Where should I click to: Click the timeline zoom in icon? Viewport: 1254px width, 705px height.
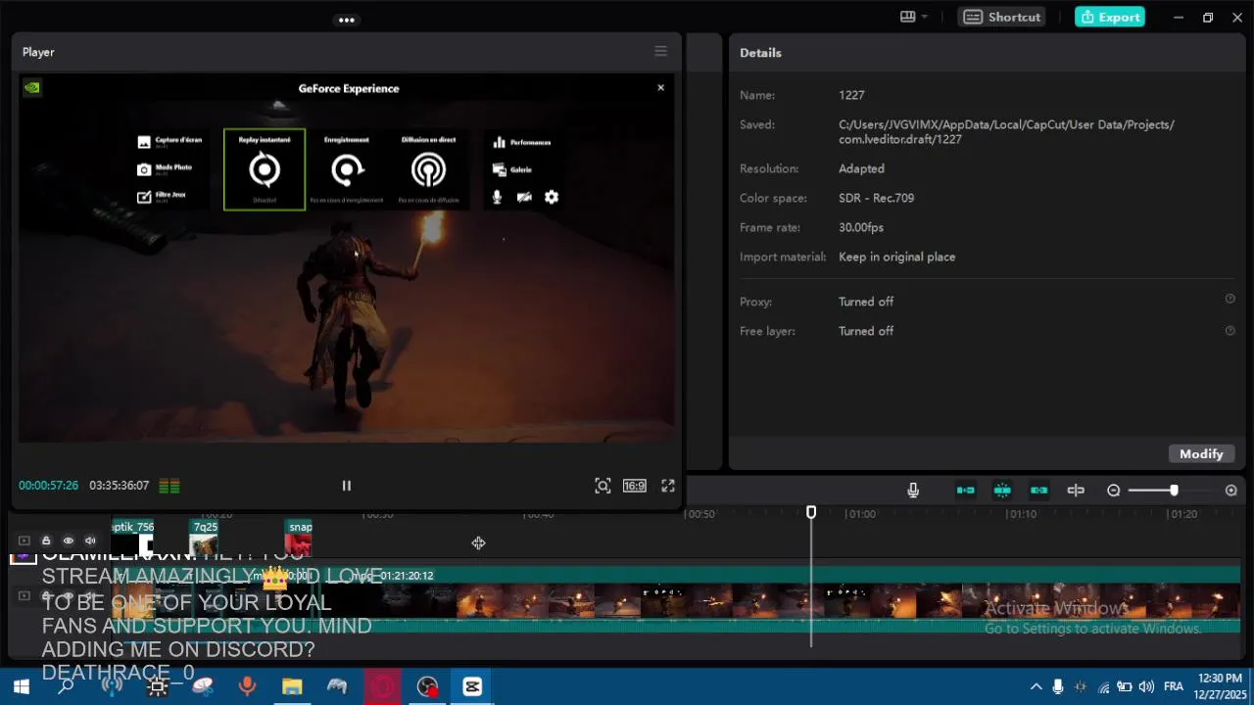1231,491
